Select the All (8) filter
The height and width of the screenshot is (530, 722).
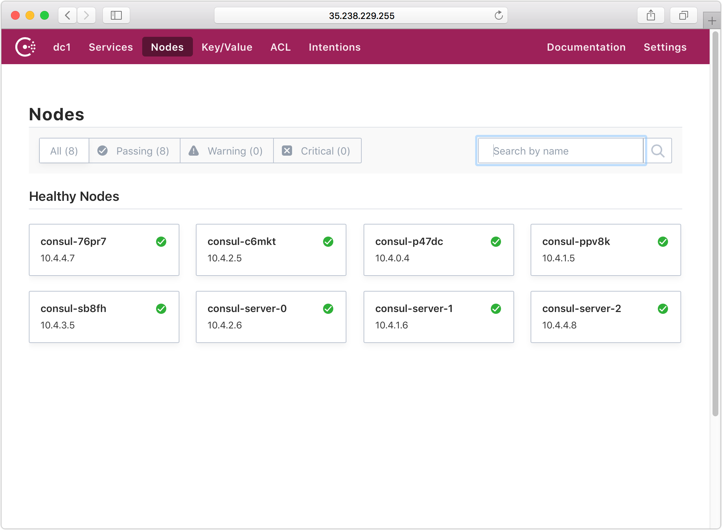pyautogui.click(x=64, y=151)
